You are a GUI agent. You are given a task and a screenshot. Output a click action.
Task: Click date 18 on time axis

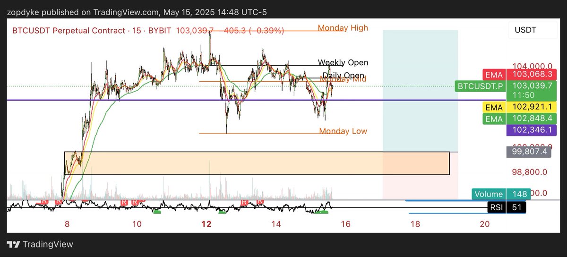pyautogui.click(x=415, y=224)
